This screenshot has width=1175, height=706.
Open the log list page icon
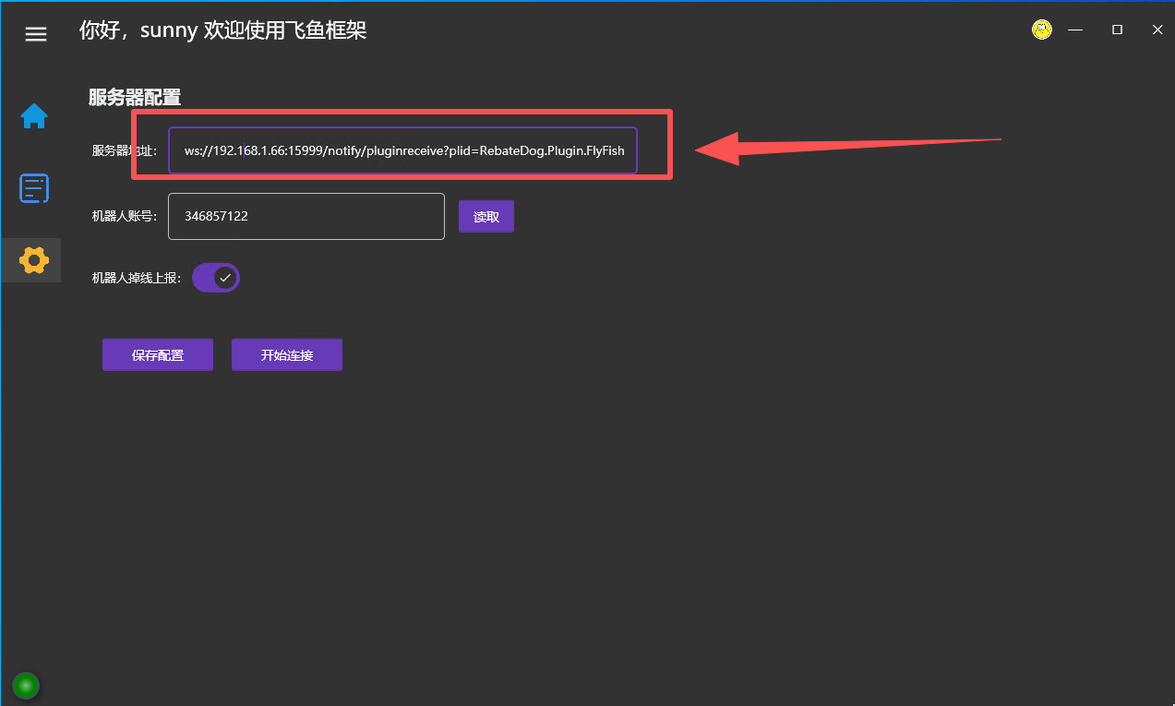[34, 188]
